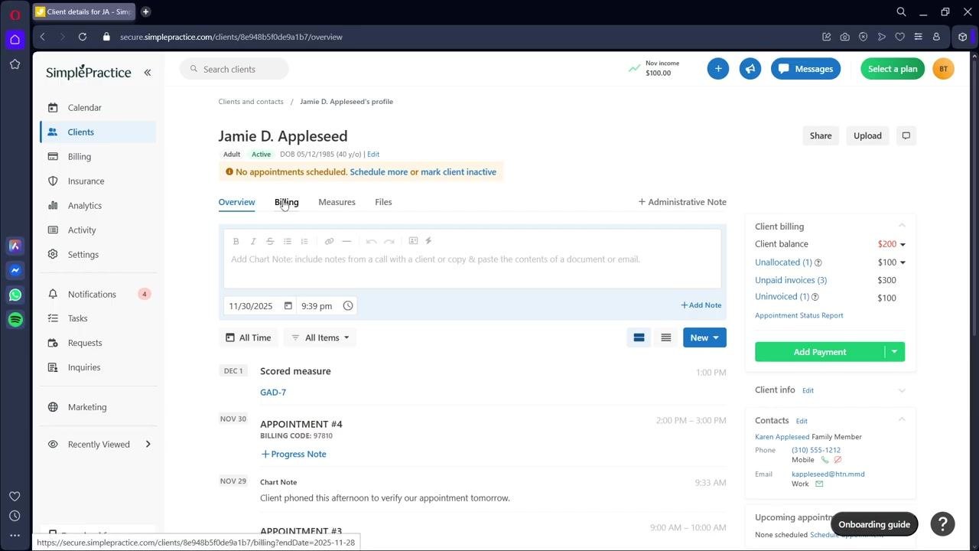Apply strikethrough in the chart note editor

(x=270, y=241)
